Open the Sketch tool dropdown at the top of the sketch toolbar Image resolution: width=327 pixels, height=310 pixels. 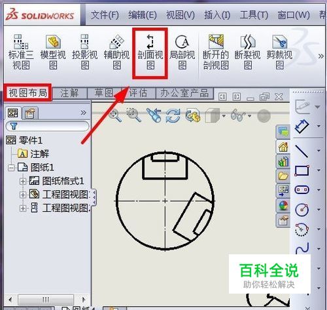coord(317,107)
